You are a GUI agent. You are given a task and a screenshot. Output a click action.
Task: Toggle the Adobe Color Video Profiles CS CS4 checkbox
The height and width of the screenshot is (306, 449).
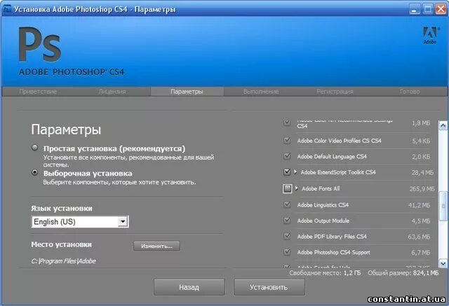[x=287, y=140]
